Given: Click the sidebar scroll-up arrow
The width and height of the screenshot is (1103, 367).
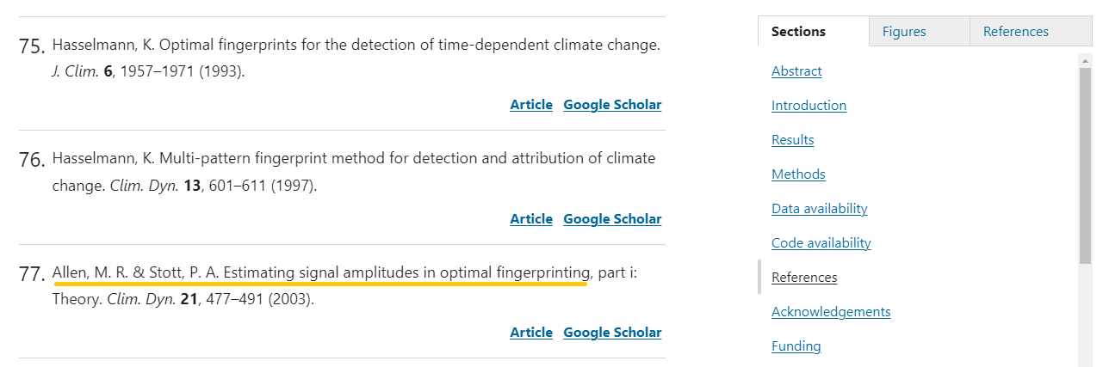Looking at the screenshot, I should point(1085,60).
